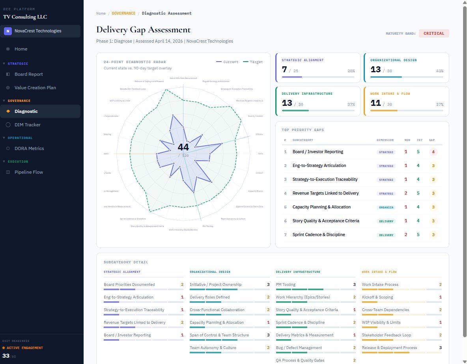
Task: Click Span of Control & Team Structure item
Action: click(x=230, y=337)
